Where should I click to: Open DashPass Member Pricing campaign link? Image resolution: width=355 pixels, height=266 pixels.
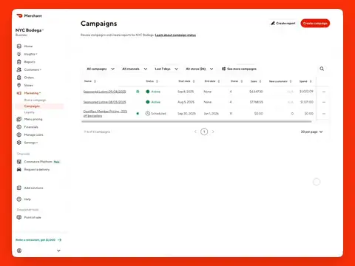point(105,114)
